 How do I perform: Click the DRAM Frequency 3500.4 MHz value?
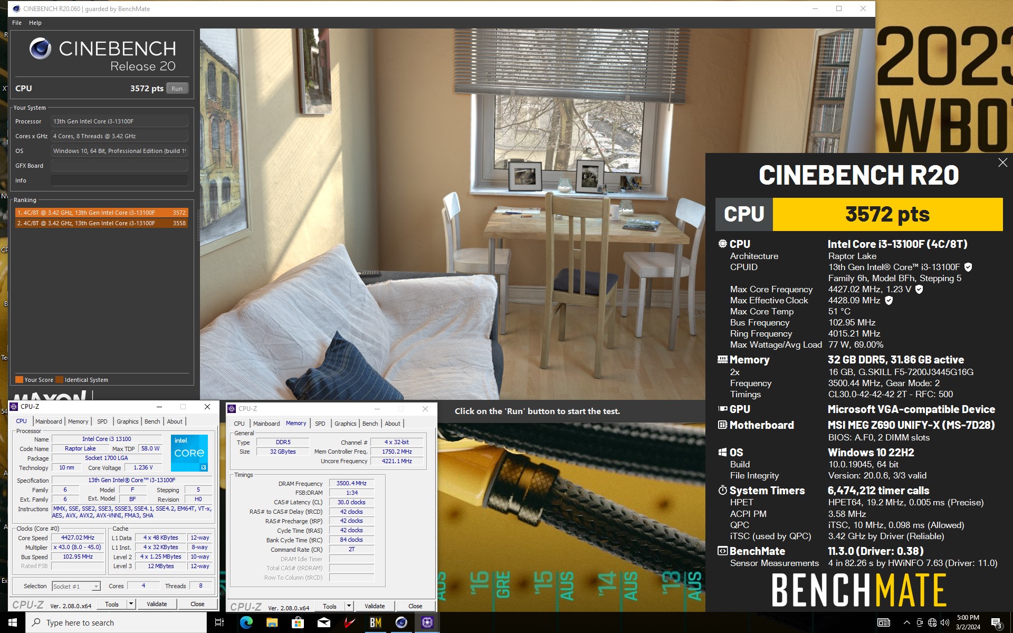[351, 483]
